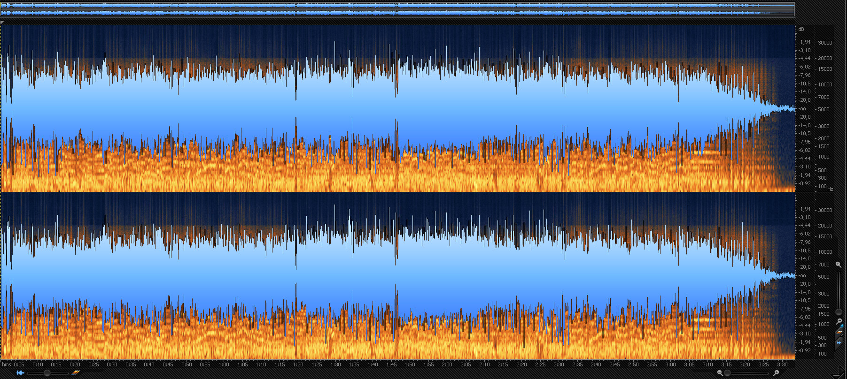Click the 7000 mark on lower channel scale
This screenshot has width=847, height=379.
(x=824, y=265)
